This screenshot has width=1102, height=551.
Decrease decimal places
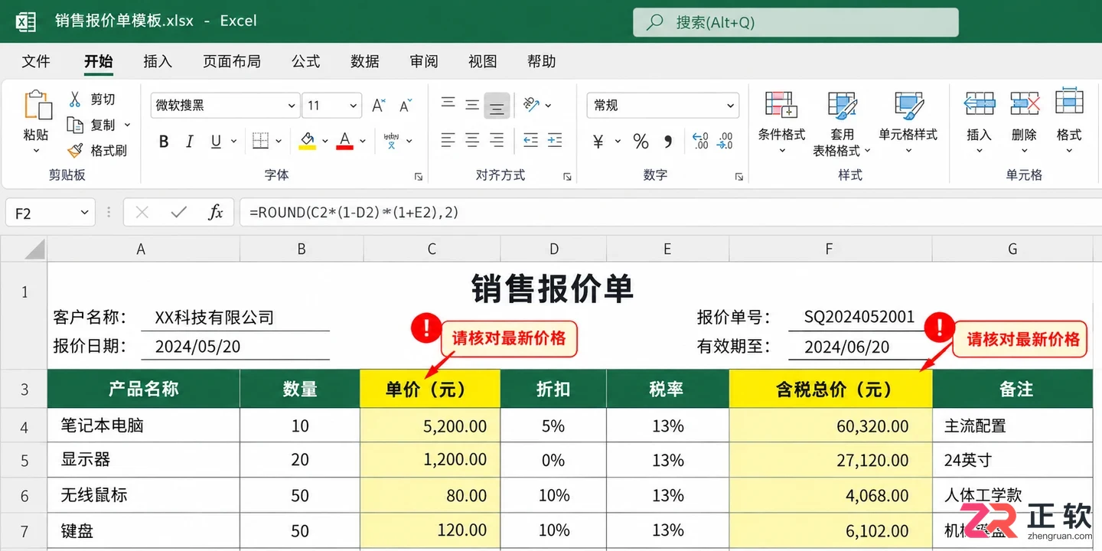pos(725,141)
